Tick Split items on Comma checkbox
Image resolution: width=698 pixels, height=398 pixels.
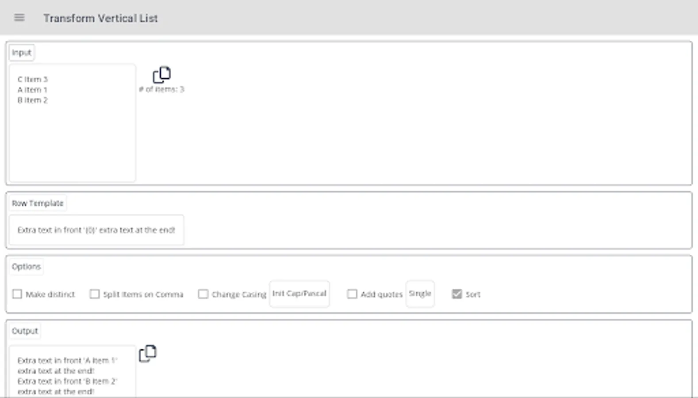[x=95, y=294]
